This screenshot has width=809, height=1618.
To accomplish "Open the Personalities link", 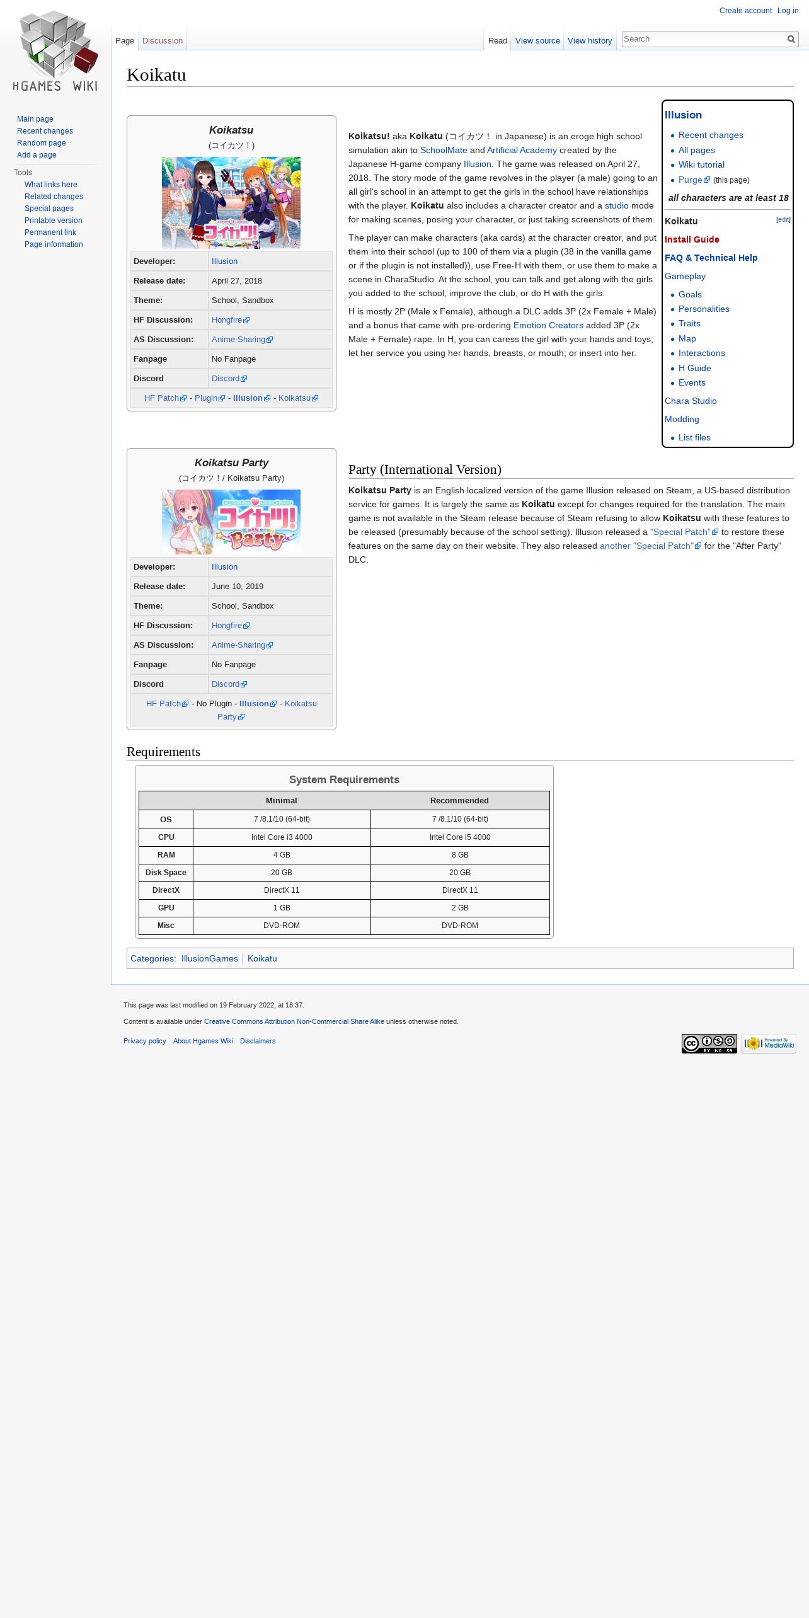I will (x=704, y=309).
